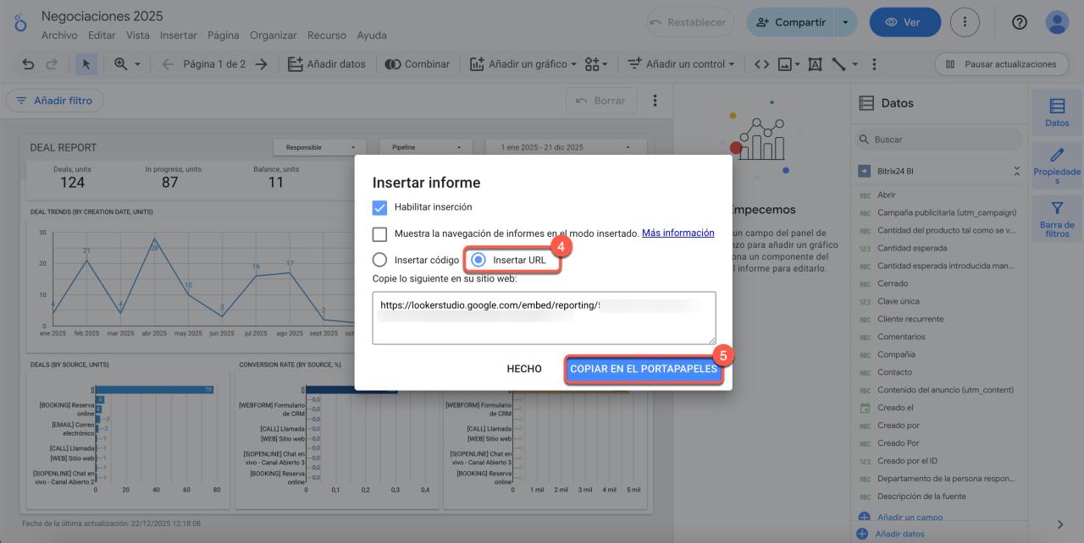Open the Añadir un control dropdown
The image size is (1084, 543).
click(x=682, y=64)
